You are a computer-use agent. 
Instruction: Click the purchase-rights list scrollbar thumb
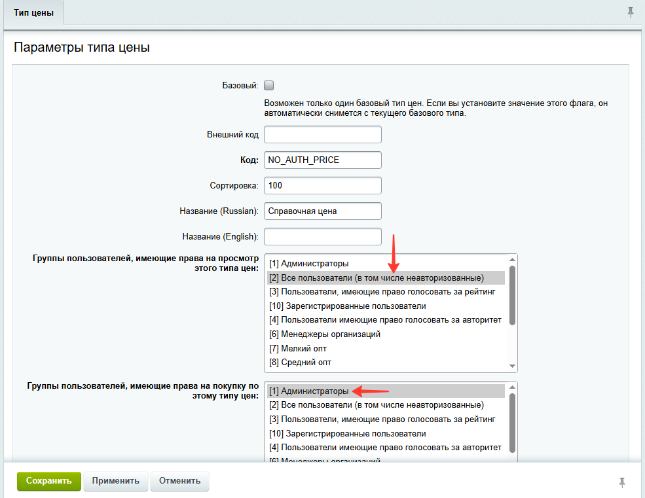pos(512,423)
